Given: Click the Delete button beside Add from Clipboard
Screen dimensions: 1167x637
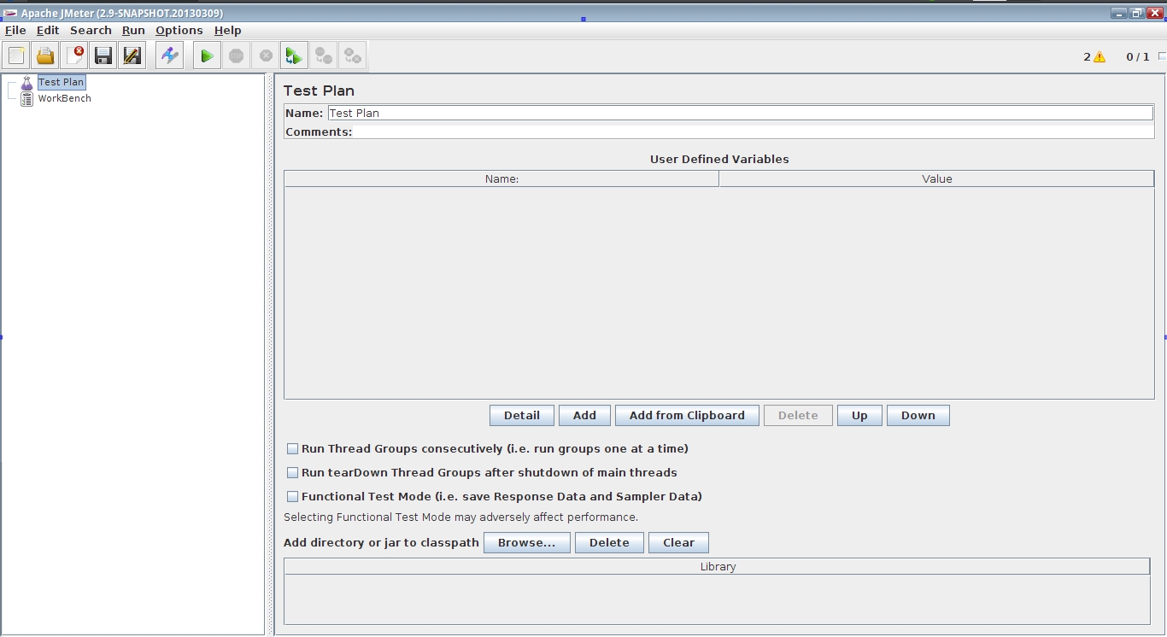Looking at the screenshot, I should coord(798,415).
